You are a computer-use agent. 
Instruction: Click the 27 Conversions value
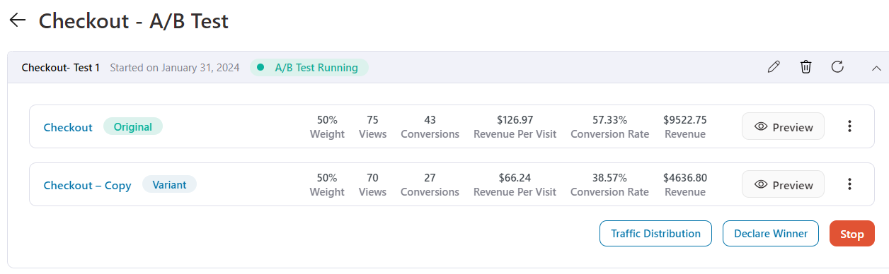(430, 177)
